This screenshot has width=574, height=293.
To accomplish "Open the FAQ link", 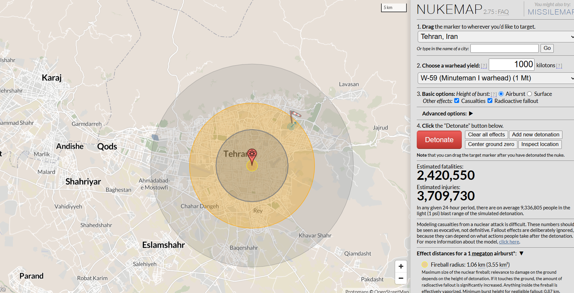I will tap(503, 12).
